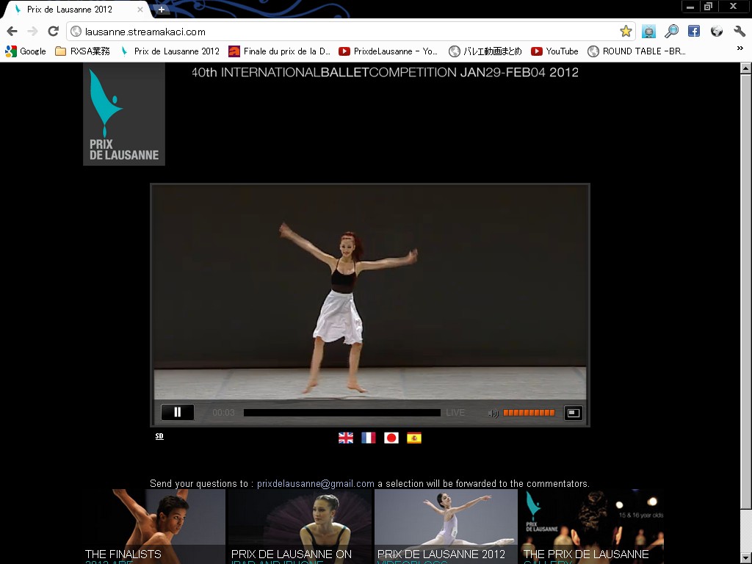The width and height of the screenshot is (752, 564).
Task: Close the Prix de Lausanne 2012 tab
Action: (140, 9)
